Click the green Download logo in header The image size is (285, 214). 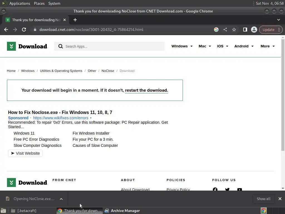tap(27, 46)
